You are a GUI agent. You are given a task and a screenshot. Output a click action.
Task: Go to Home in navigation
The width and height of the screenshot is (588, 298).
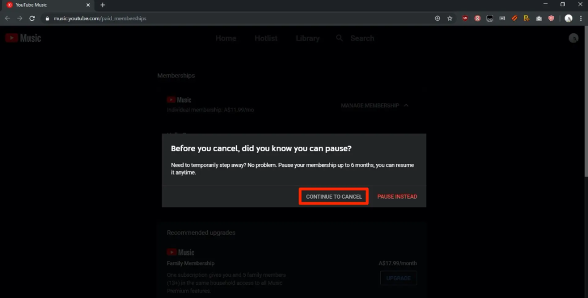pyautogui.click(x=226, y=38)
